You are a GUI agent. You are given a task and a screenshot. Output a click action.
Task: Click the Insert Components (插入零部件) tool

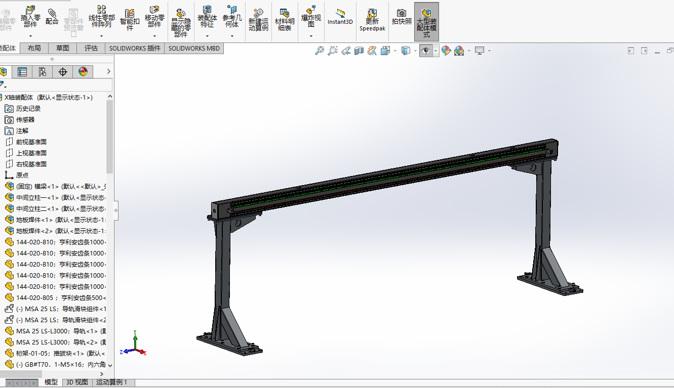click(x=30, y=16)
